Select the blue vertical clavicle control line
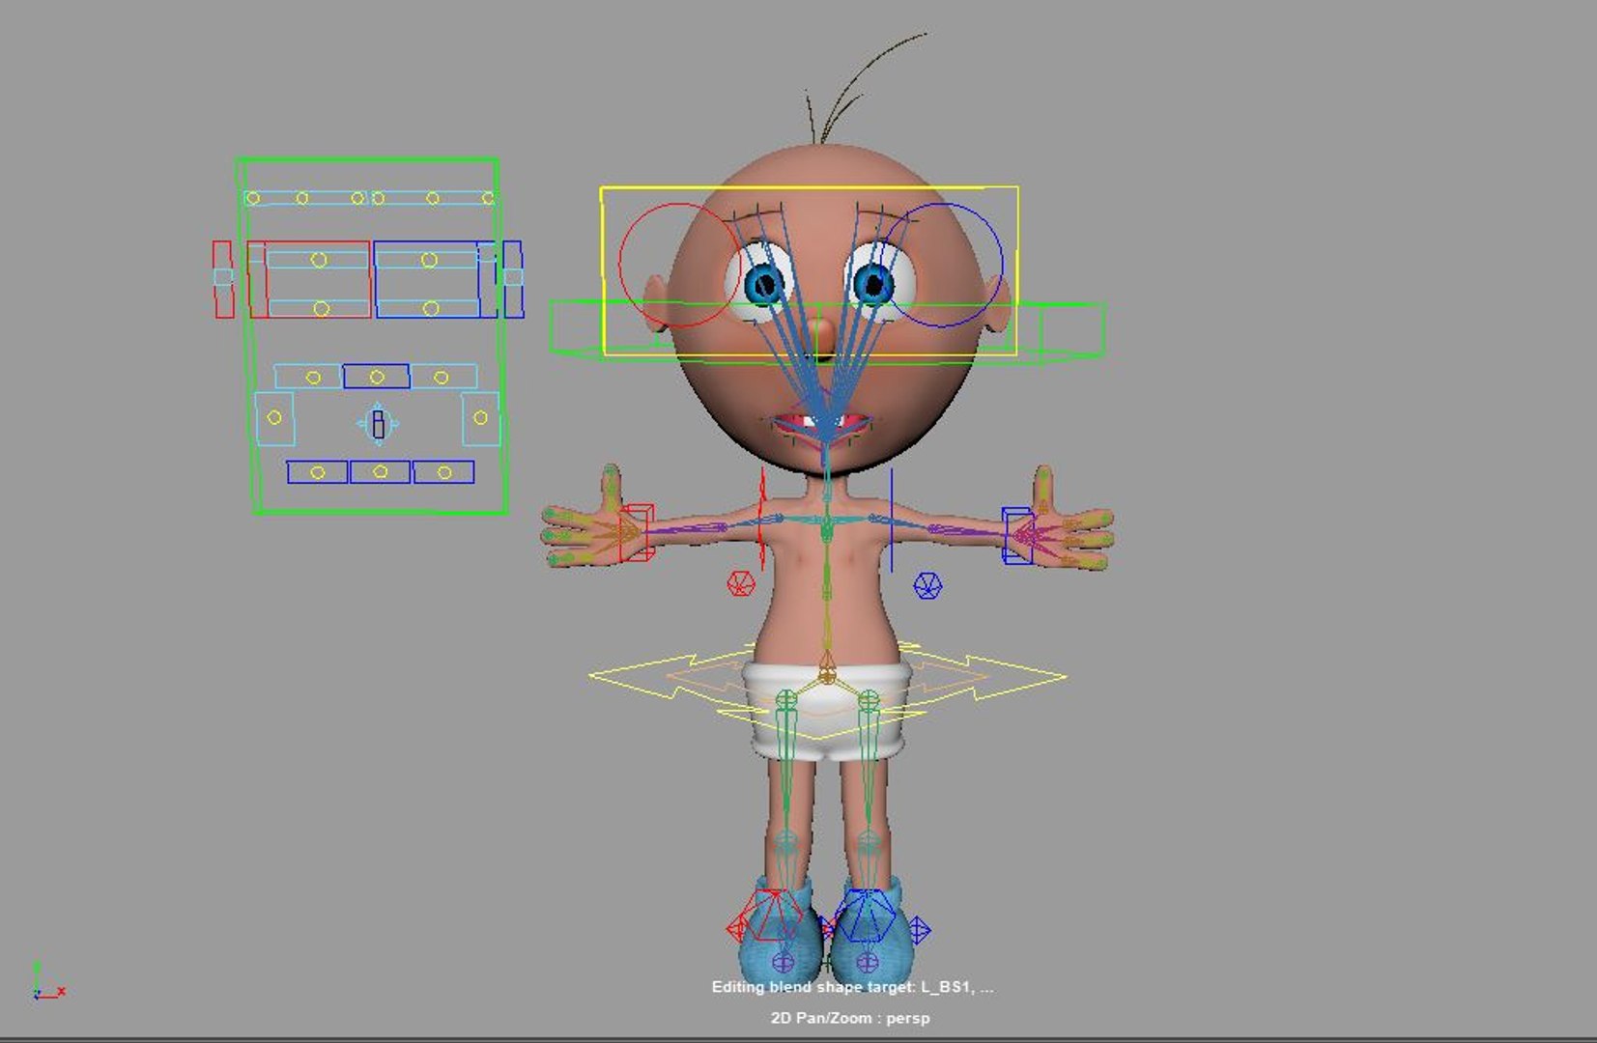This screenshot has width=1597, height=1043. point(891,520)
